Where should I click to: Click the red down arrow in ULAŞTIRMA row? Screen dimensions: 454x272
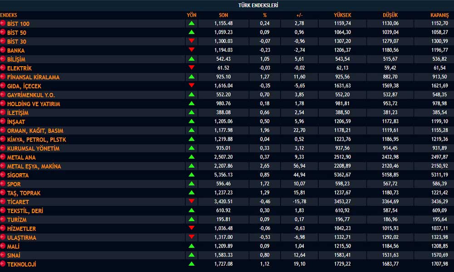(x=192, y=237)
